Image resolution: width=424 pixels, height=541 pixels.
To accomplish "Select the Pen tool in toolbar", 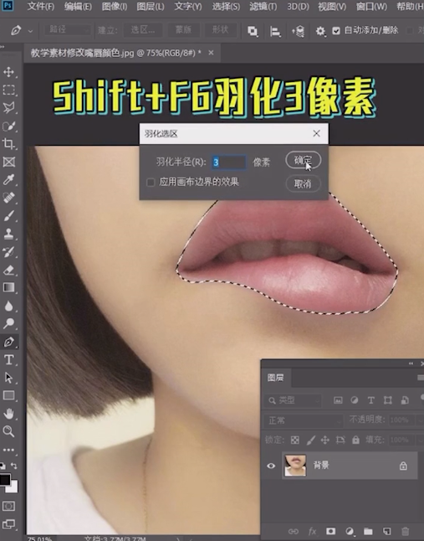I will [9, 342].
